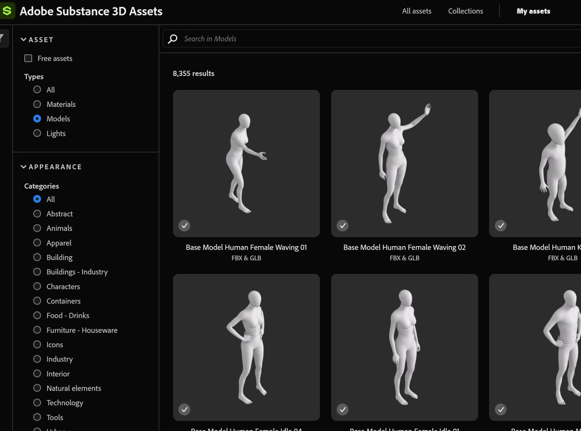Click the Adobe Substance 3D Assets title
581x431 pixels.
(91, 11)
